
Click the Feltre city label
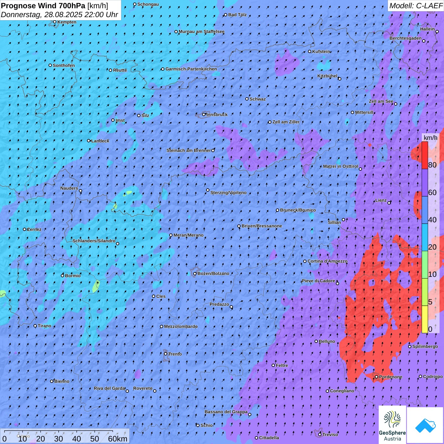[282, 365]
